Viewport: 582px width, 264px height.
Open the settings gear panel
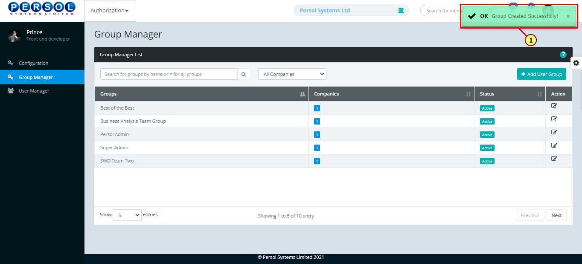[576, 63]
